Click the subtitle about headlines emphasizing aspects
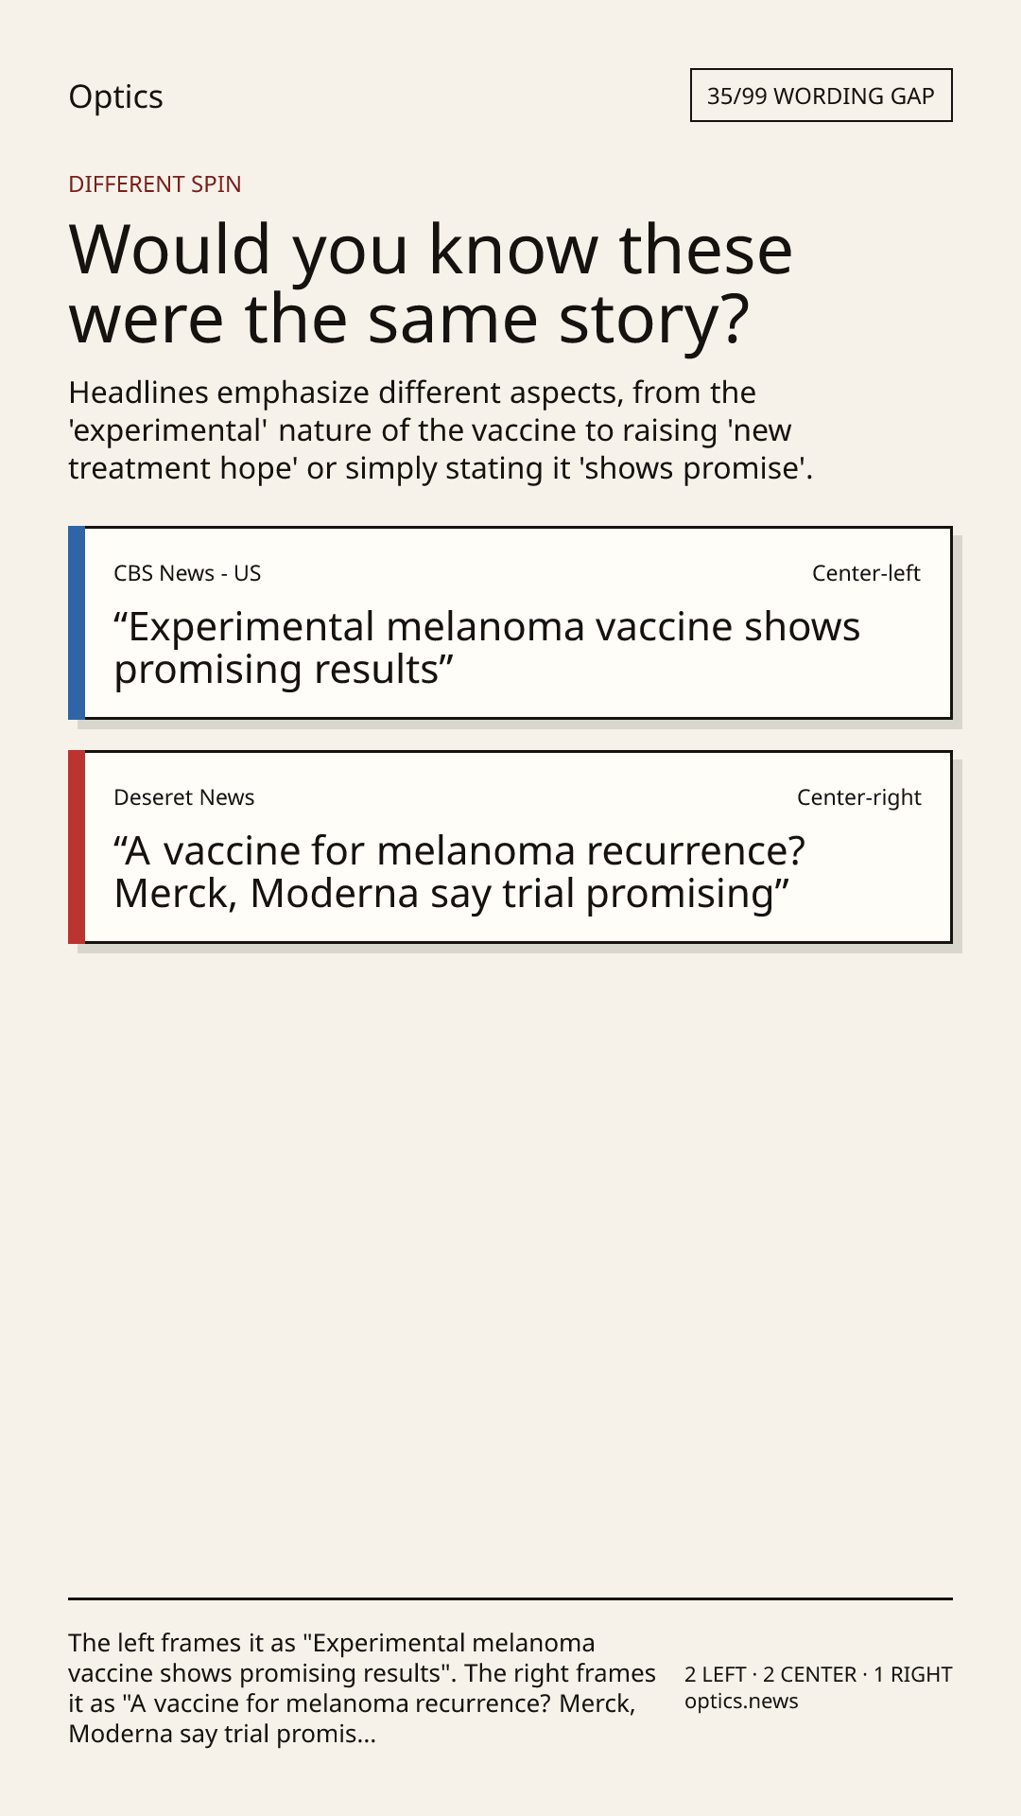Viewport: 1021px width, 1816px height. click(441, 430)
